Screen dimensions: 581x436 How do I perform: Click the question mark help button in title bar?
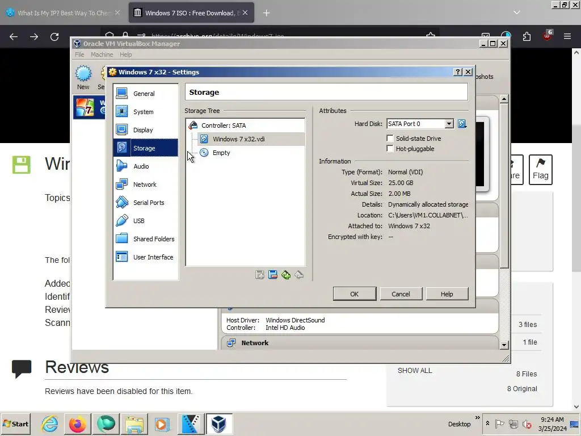coord(458,72)
